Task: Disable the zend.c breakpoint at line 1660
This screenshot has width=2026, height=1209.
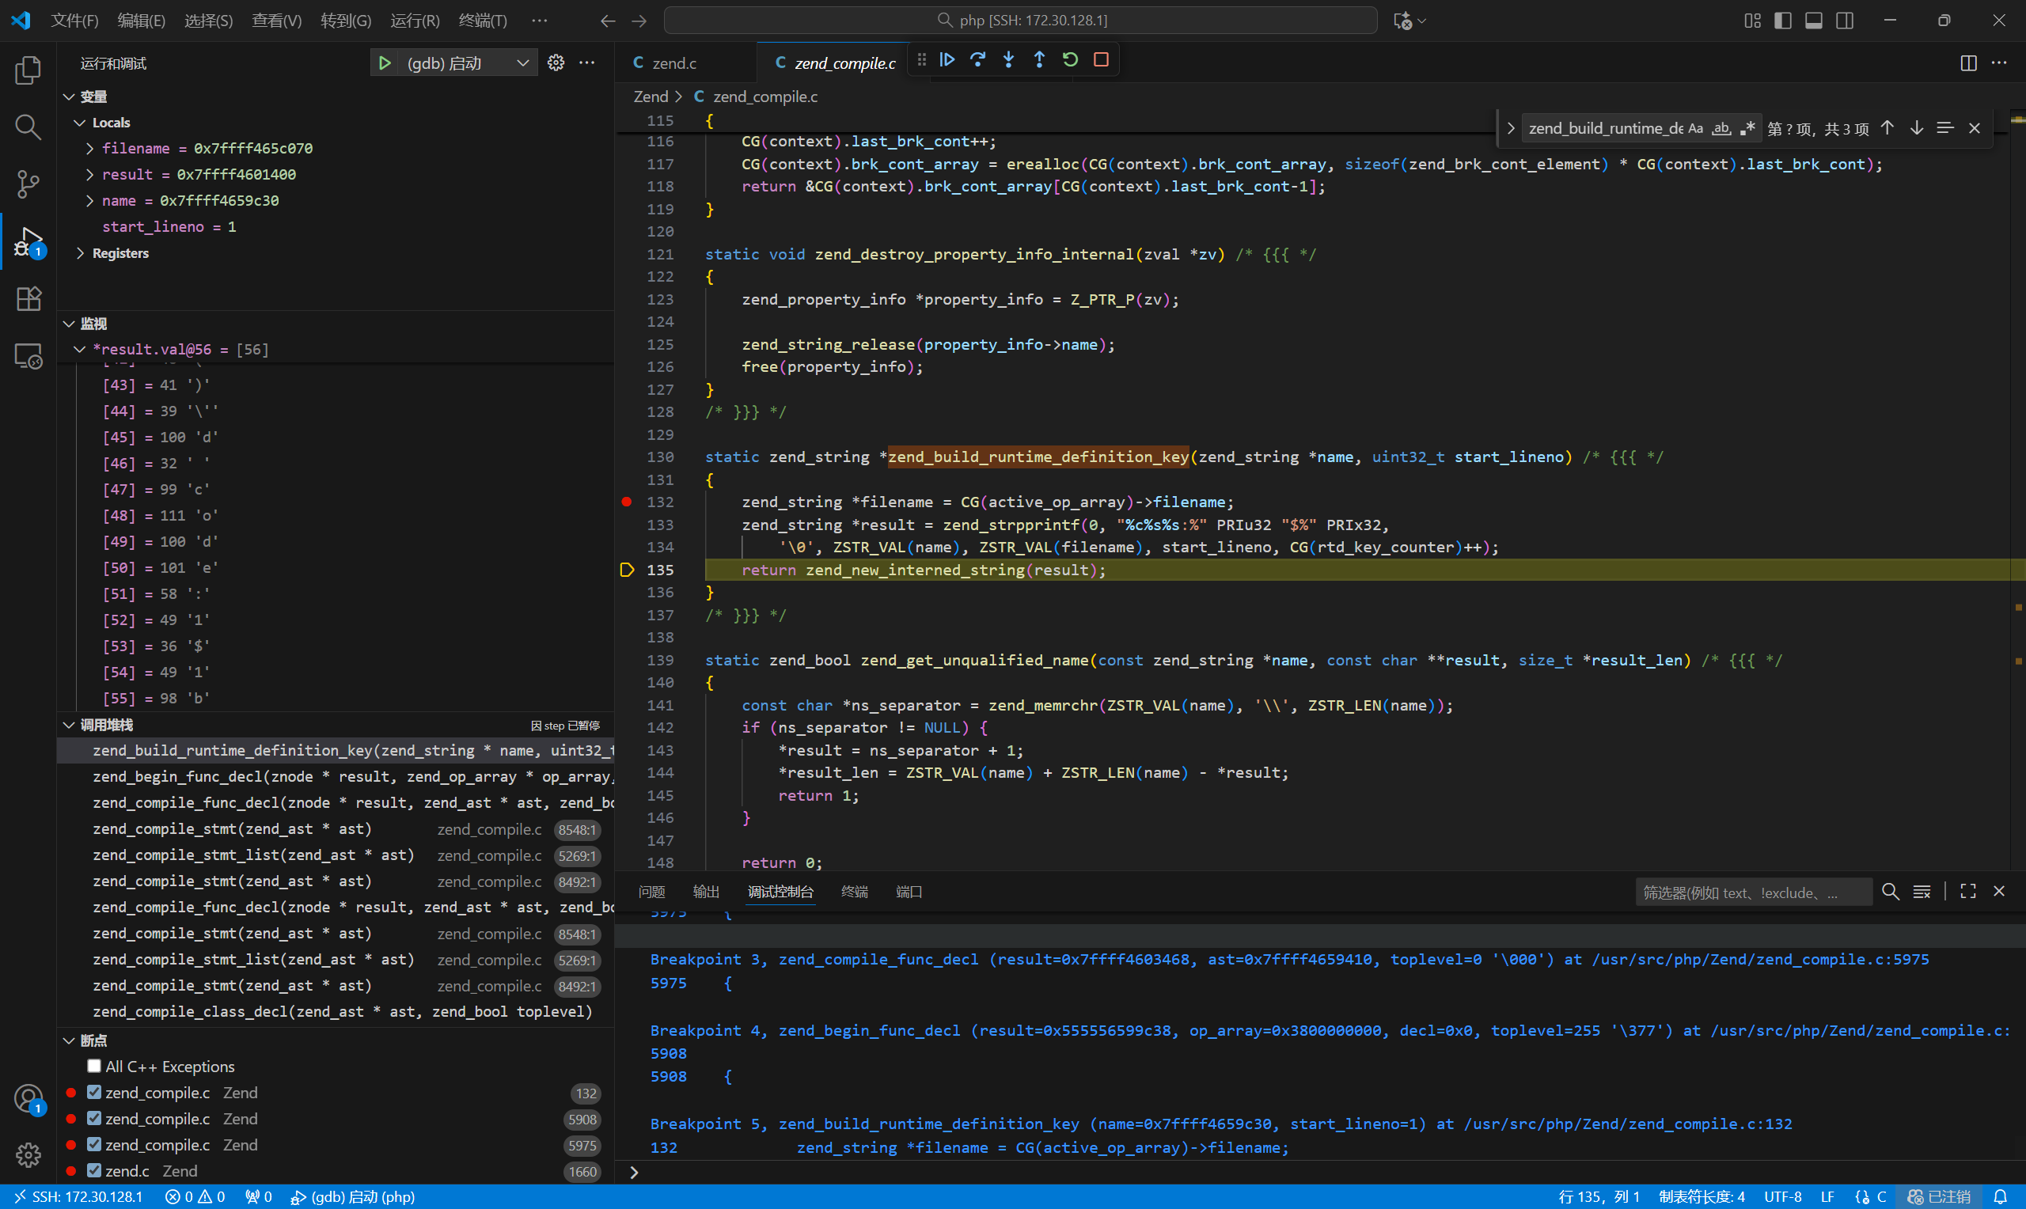Action: coord(94,1170)
